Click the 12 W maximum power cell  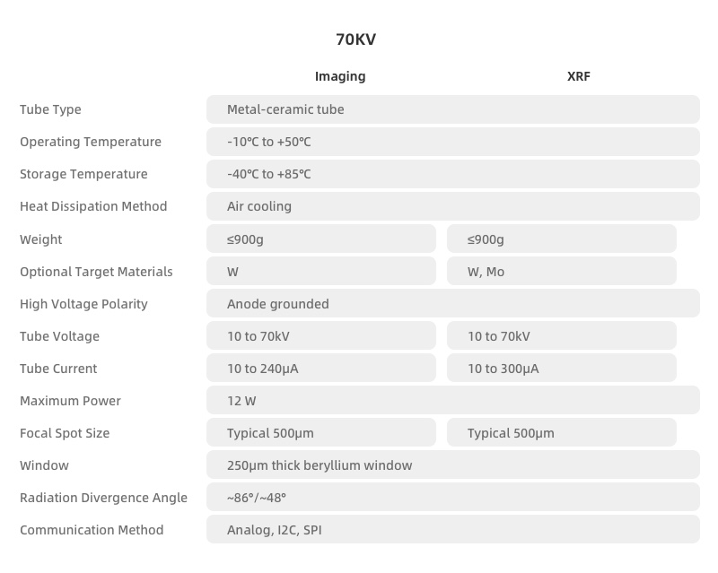[x=452, y=401]
